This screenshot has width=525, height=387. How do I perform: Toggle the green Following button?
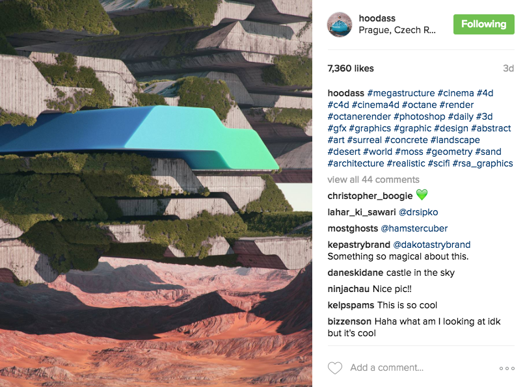coord(484,24)
